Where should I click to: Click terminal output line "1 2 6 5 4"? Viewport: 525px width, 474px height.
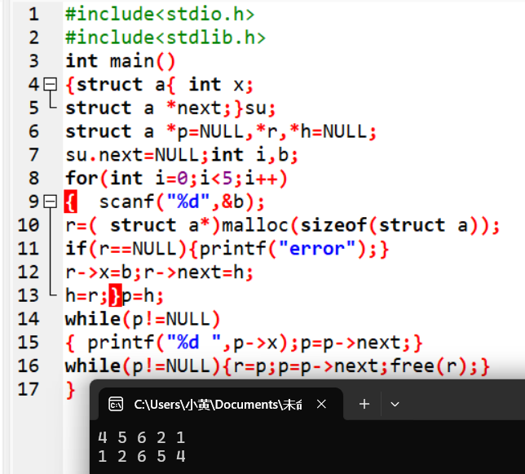pos(141,456)
